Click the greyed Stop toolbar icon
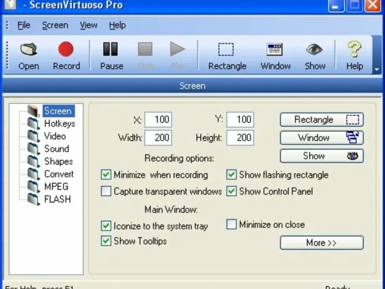Screen dimensions: 385x289 click(x=145, y=49)
